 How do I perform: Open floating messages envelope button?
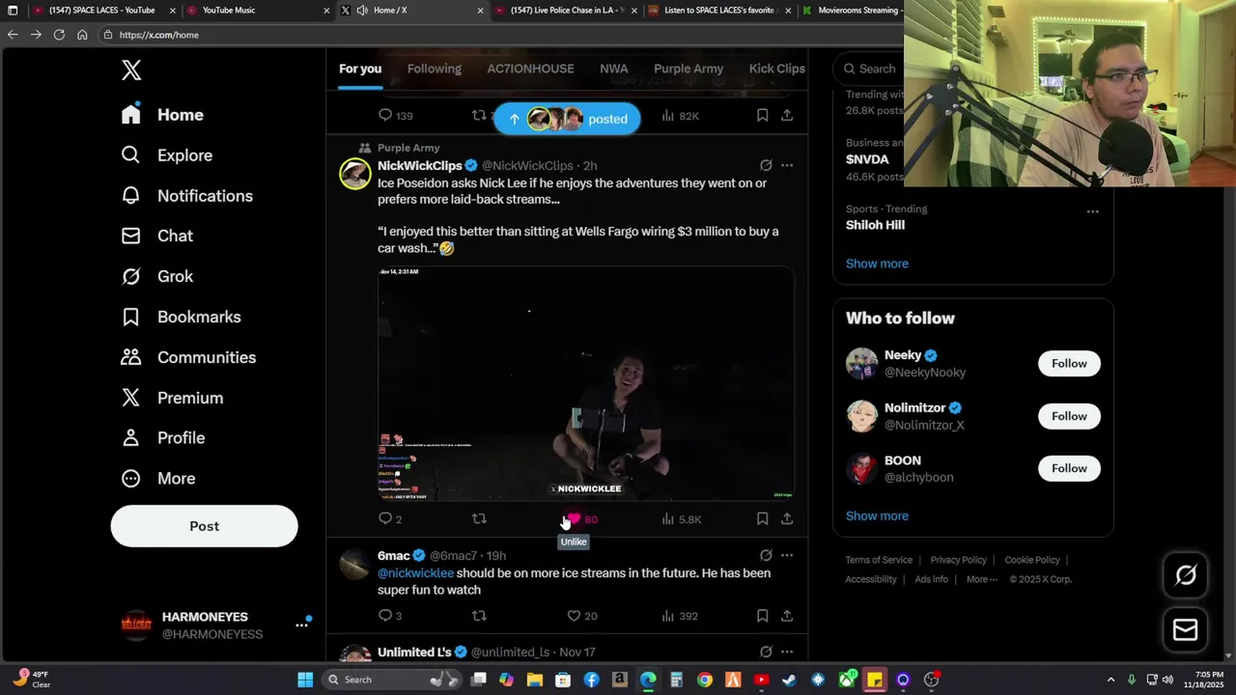click(1185, 630)
